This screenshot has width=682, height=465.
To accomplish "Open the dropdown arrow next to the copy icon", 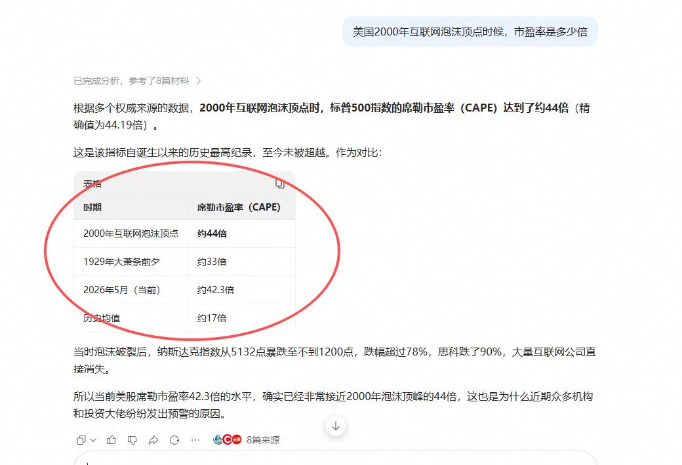I will tap(93, 440).
